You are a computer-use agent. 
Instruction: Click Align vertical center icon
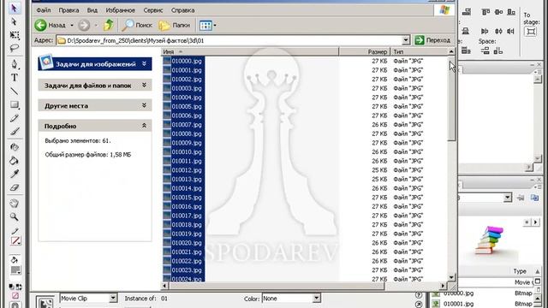[x=498, y=12]
